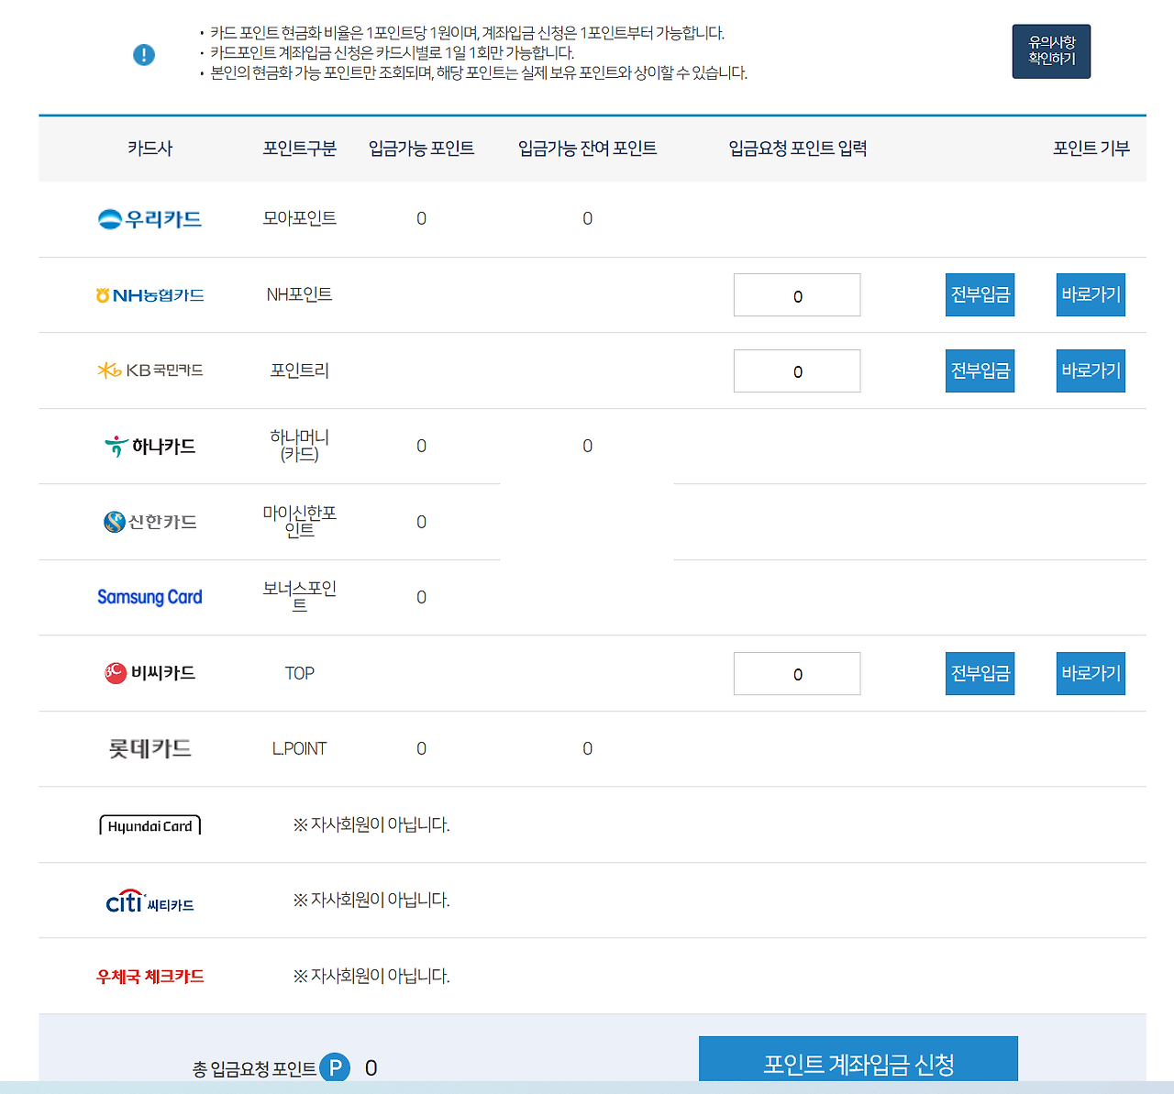Click the blue P point icon
This screenshot has width=1174, height=1094.
pos(335,1067)
